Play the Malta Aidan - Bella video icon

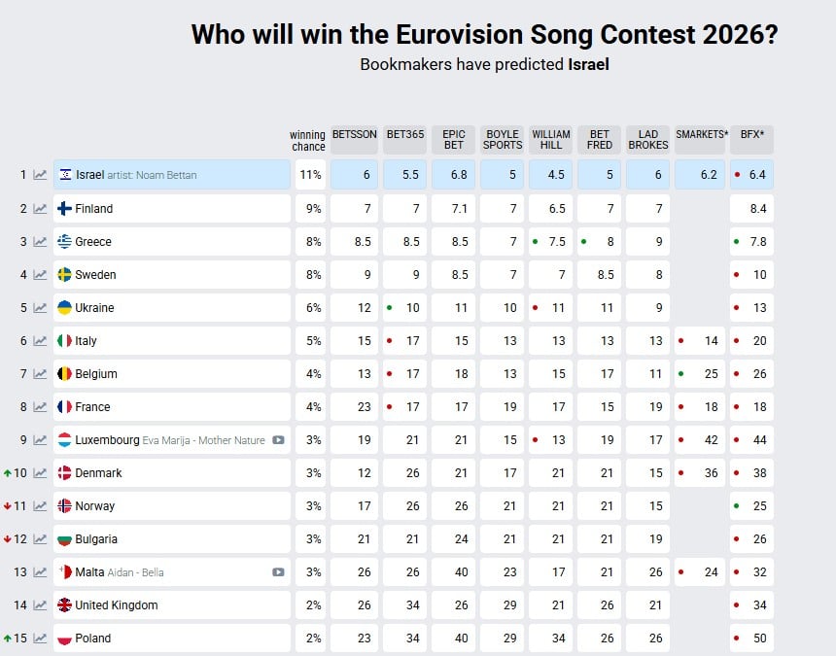(x=278, y=572)
